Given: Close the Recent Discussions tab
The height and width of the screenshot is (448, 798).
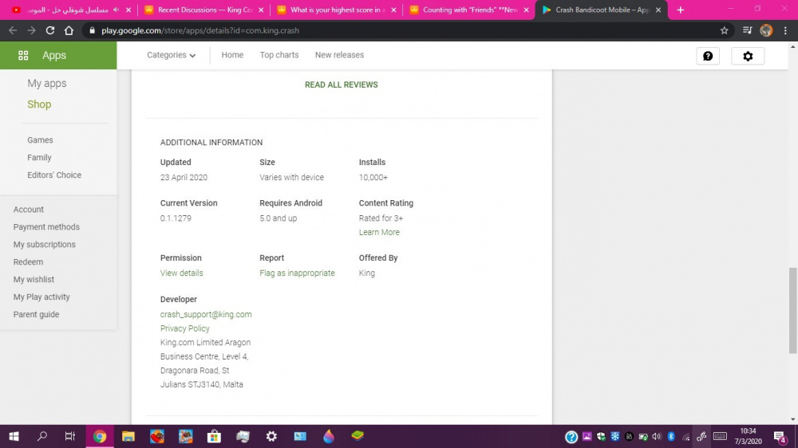Looking at the screenshot, I should click(261, 10).
